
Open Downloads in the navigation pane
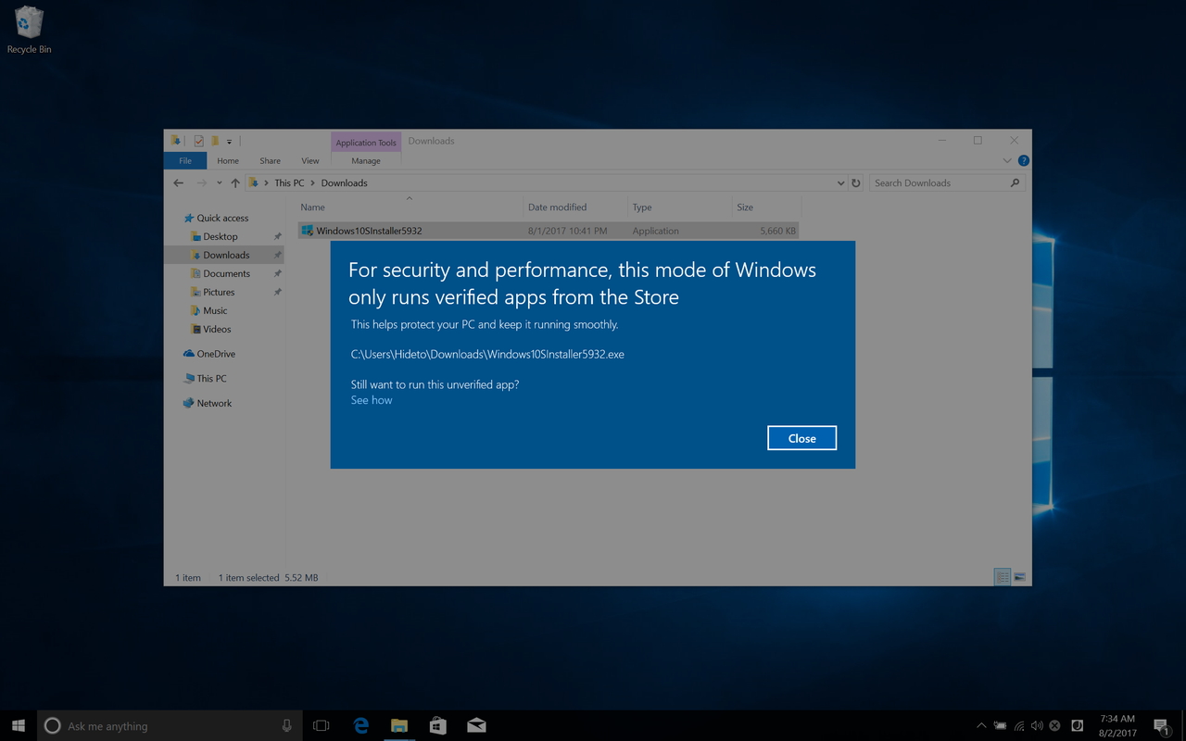coord(226,256)
